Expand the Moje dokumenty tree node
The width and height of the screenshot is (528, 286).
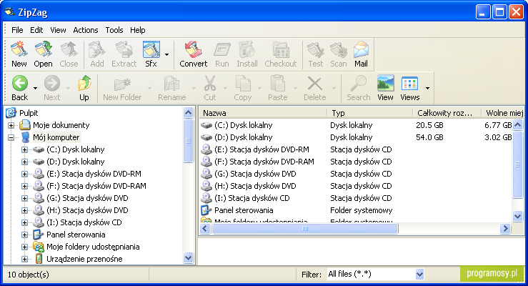point(11,125)
